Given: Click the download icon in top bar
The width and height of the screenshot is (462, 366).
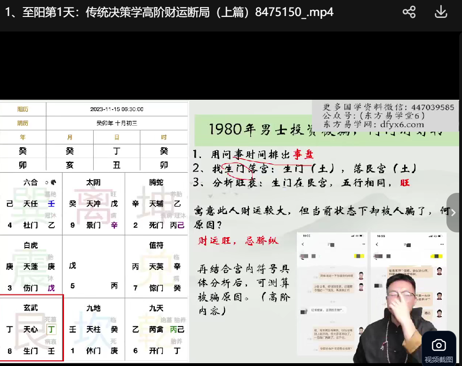Looking at the screenshot, I should [441, 12].
